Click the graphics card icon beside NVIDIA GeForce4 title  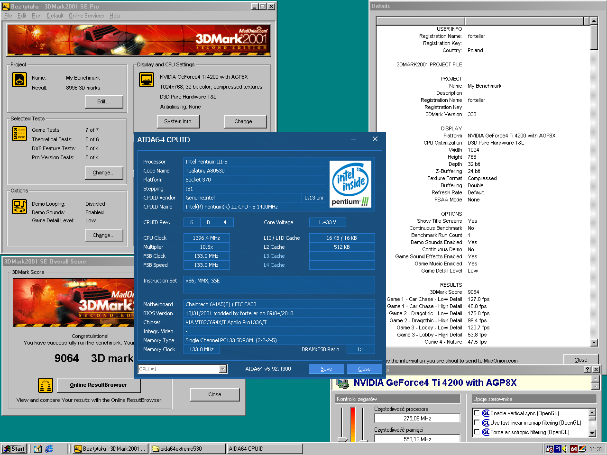(x=342, y=383)
